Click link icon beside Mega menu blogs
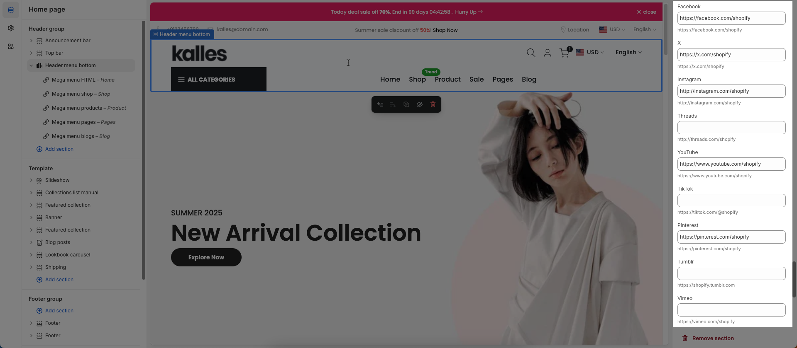This screenshot has width=797, height=348. [x=46, y=136]
